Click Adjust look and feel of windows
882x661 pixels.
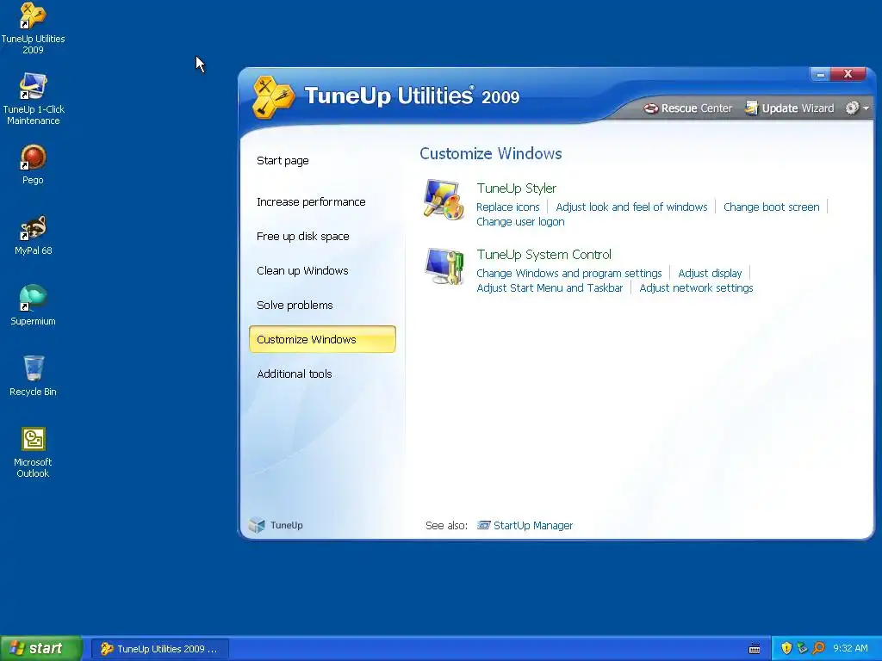631,207
